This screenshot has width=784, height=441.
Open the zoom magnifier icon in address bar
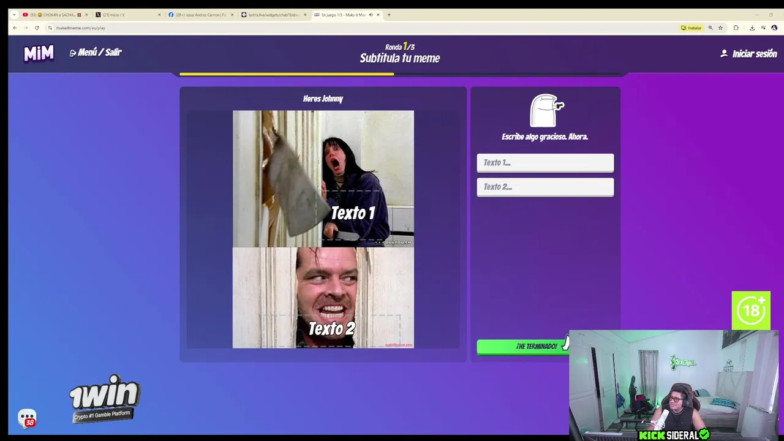coord(710,28)
